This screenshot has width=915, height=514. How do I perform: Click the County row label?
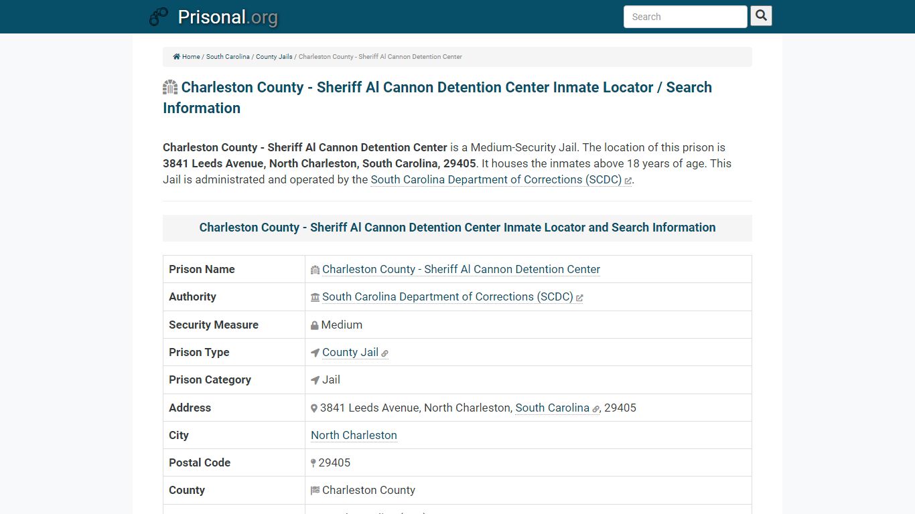tap(187, 490)
